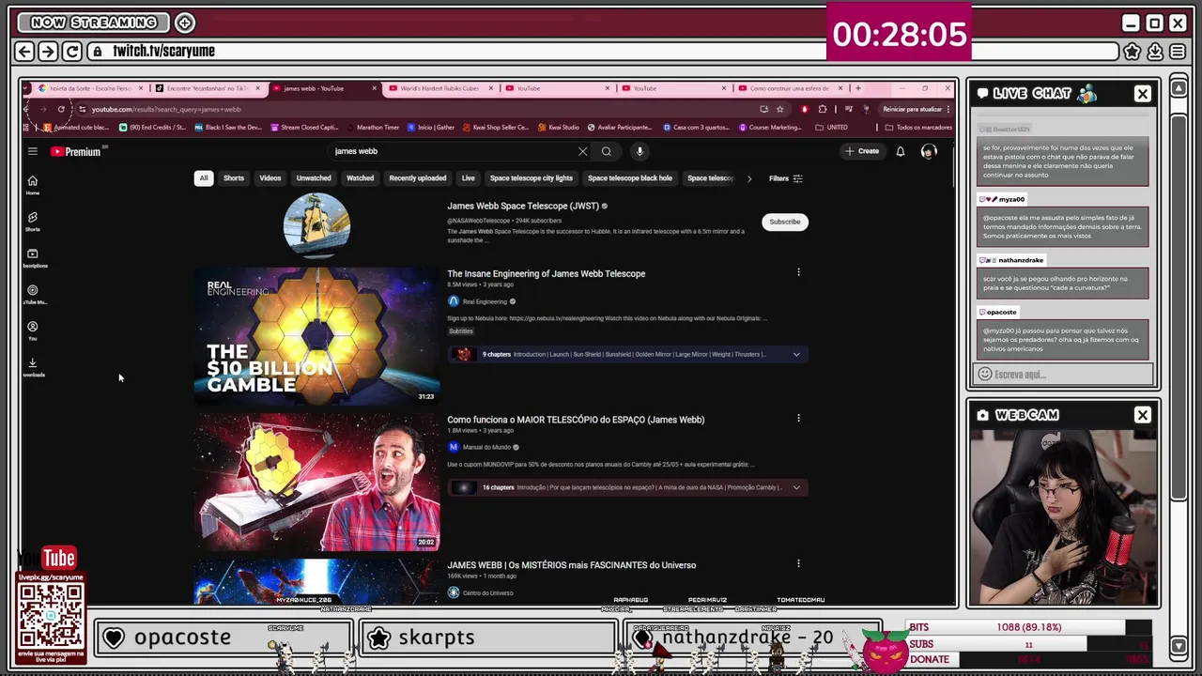Open UNITED bookmarks folder
Screen dimensions: 1202x676
tap(832, 128)
